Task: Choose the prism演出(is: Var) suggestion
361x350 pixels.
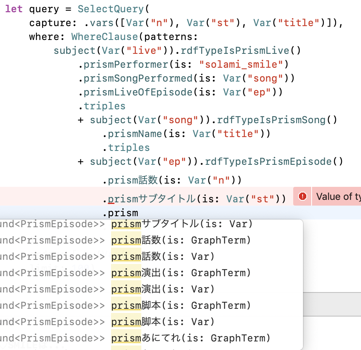Action: click(x=163, y=289)
